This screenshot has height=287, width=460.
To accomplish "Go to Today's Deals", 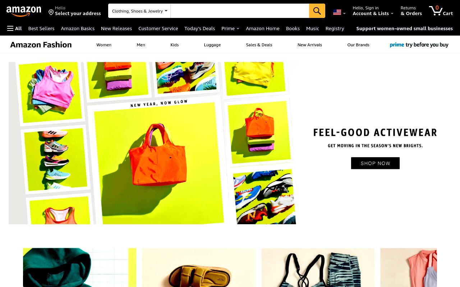I will [199, 28].
